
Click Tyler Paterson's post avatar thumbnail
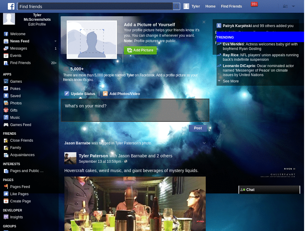(x=70, y=158)
